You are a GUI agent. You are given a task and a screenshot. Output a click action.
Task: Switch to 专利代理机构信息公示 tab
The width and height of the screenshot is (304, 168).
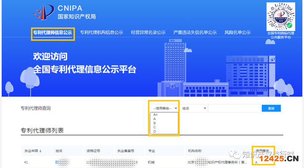pos(102,33)
